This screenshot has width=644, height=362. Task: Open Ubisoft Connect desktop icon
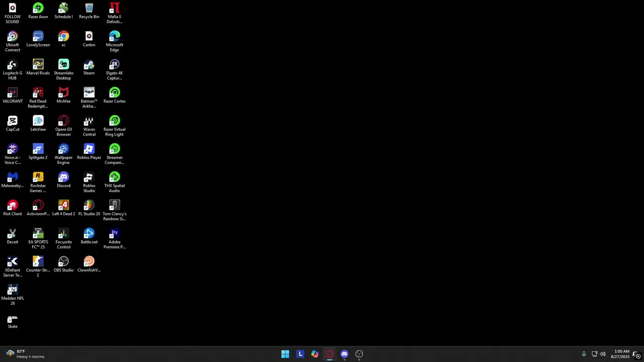click(x=13, y=42)
